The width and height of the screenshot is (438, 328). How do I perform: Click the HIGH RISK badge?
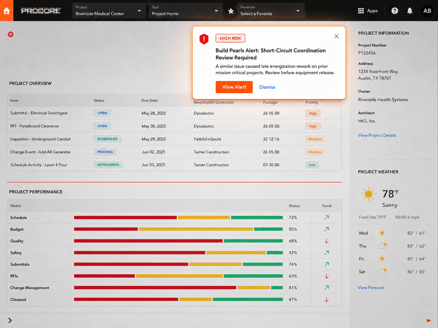(230, 38)
